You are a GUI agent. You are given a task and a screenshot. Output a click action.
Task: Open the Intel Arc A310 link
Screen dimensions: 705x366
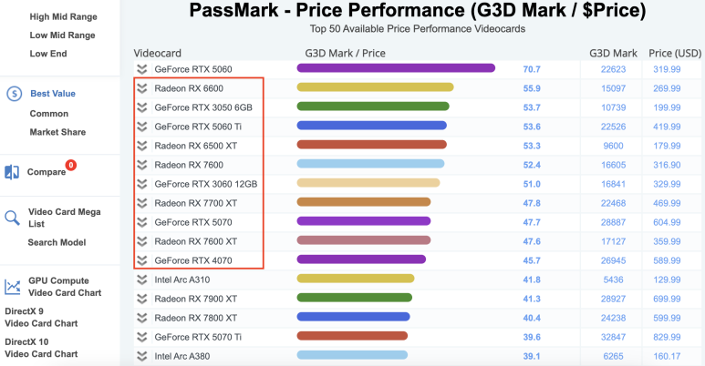(182, 280)
